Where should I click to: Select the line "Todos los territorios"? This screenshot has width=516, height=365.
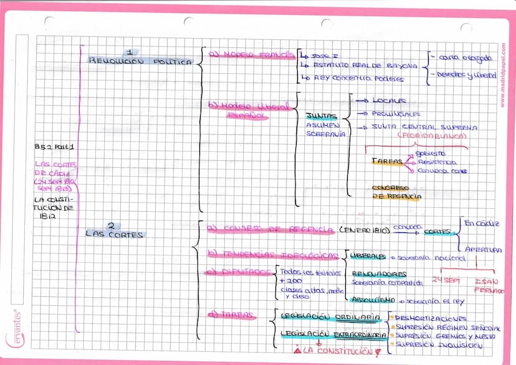310,272
